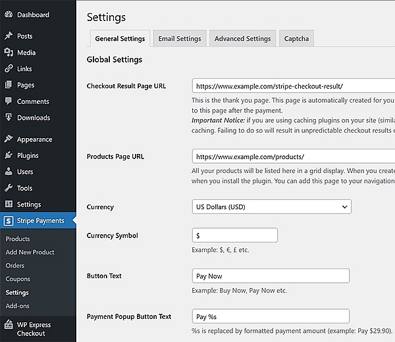Click the Checkout Result Page URL label
395x342 pixels.
pos(126,86)
